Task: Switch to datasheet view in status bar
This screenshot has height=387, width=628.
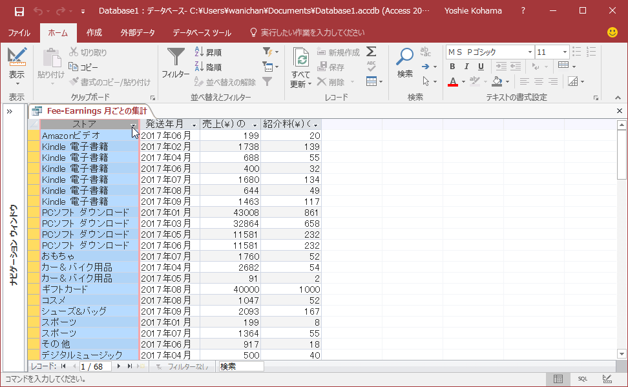Action: [x=558, y=379]
